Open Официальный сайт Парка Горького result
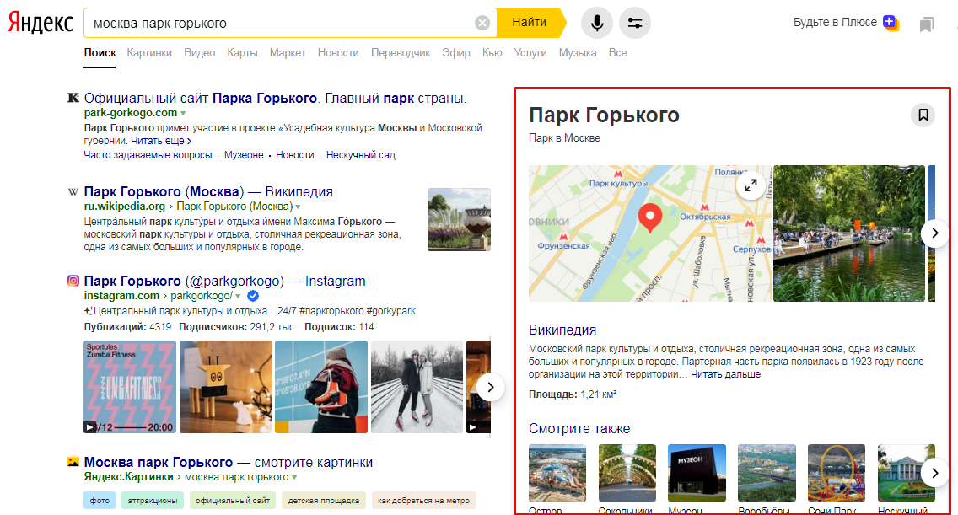Viewport: 958px width, 515px height. [x=275, y=98]
